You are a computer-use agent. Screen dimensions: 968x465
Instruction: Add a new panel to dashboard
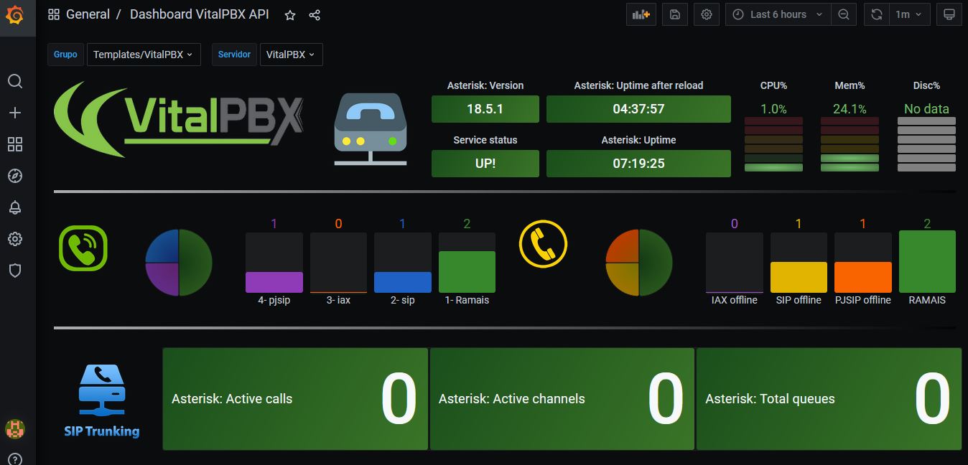[x=641, y=14]
